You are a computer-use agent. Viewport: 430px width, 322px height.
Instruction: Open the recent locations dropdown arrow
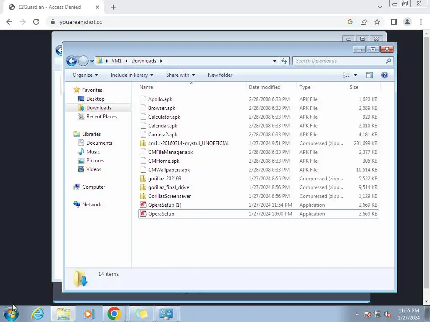coord(92,61)
